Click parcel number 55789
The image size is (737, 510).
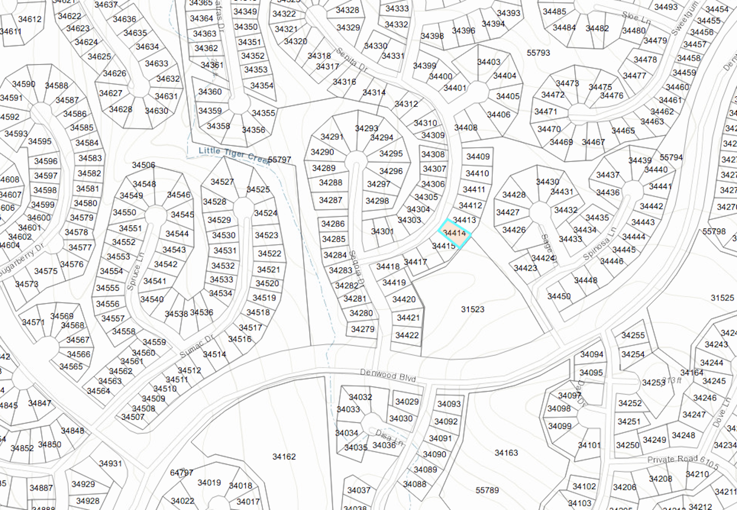click(x=487, y=490)
